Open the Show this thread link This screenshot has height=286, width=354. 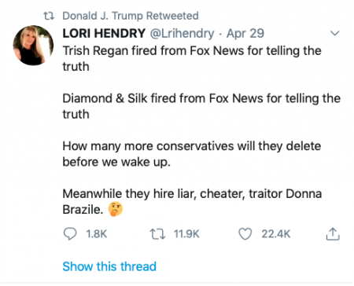(x=109, y=266)
